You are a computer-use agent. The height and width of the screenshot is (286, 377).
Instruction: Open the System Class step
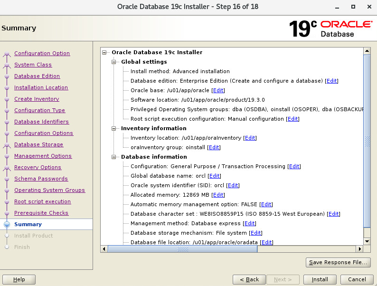point(33,65)
